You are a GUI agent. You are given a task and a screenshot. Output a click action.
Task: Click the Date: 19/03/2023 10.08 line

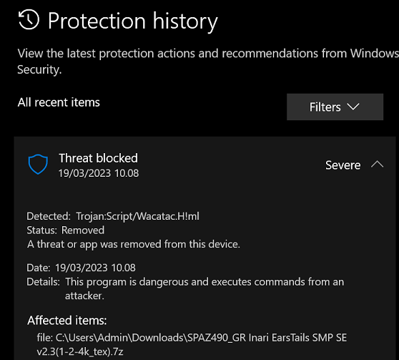[x=82, y=268]
